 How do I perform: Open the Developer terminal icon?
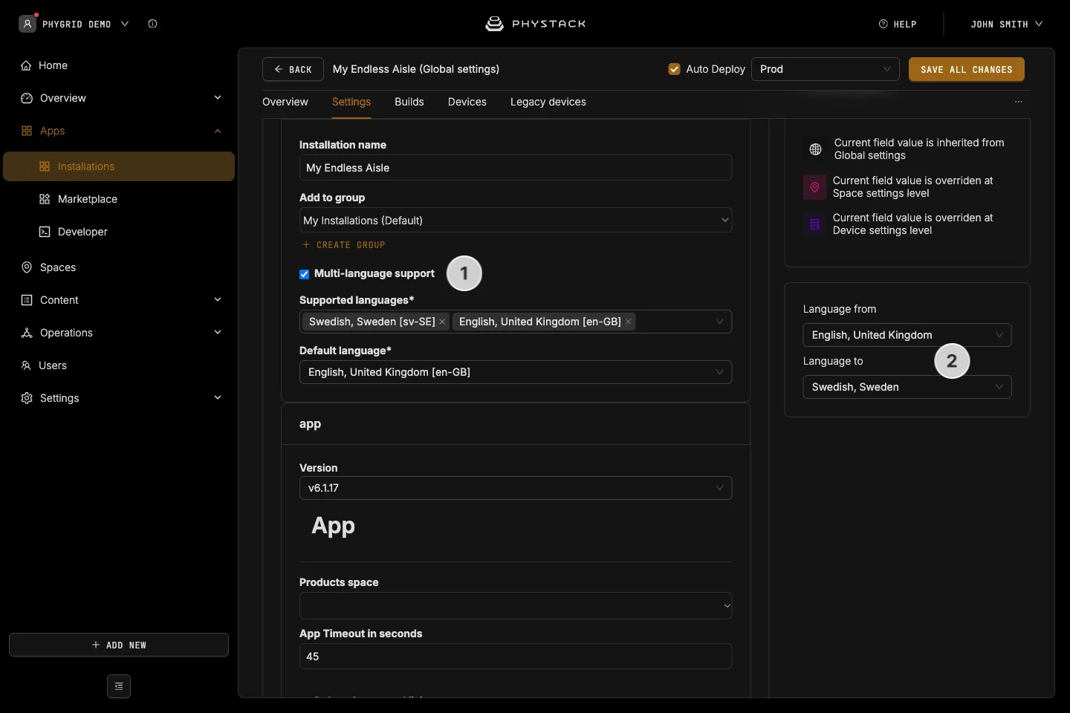click(45, 232)
